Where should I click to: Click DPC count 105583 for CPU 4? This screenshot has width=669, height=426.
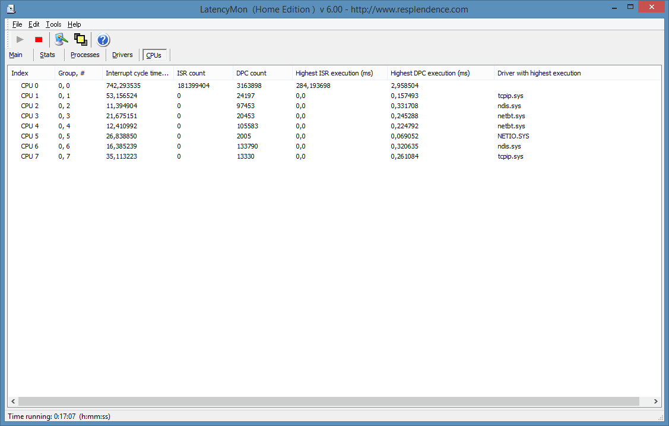pyautogui.click(x=248, y=126)
